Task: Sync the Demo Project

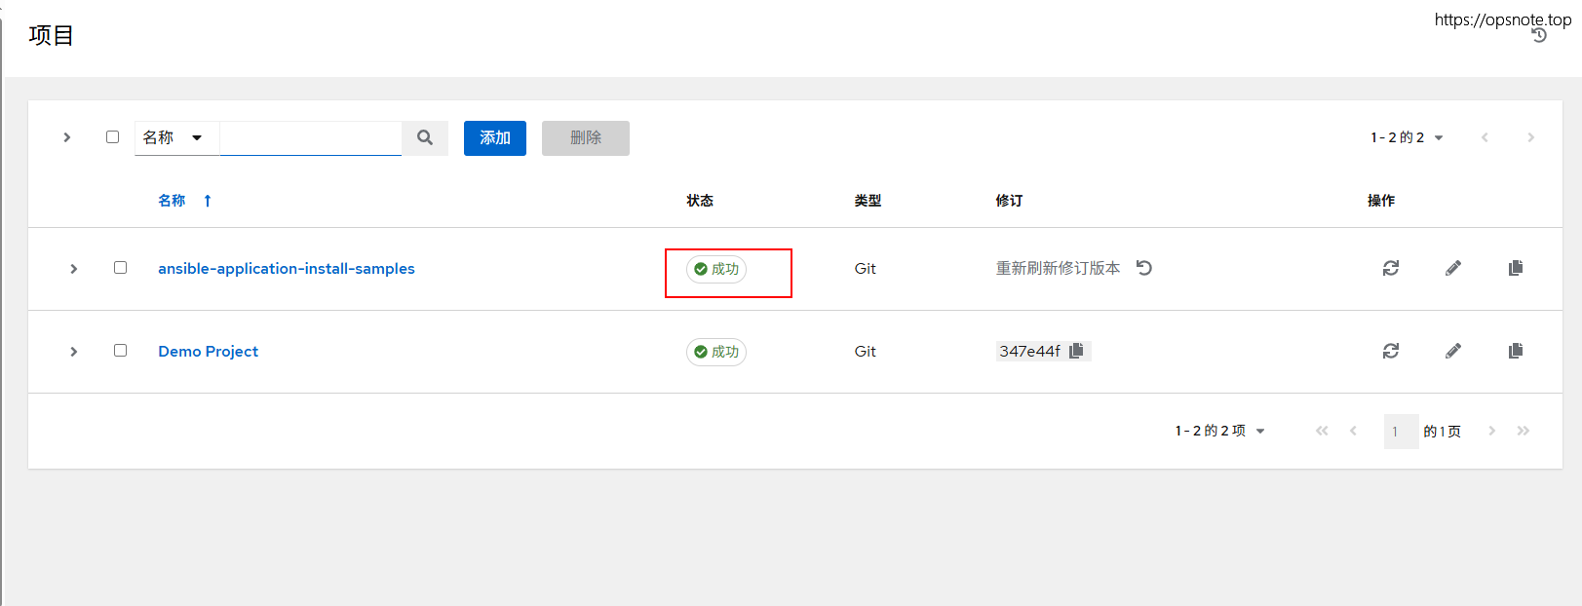Action: [1391, 351]
